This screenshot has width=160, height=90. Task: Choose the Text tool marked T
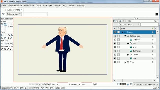point(8,38)
